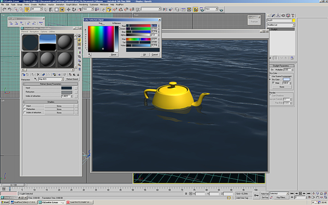The width and height of the screenshot is (328, 205).
Task: Click Get Material in the Material Editor
Action: click(24, 74)
